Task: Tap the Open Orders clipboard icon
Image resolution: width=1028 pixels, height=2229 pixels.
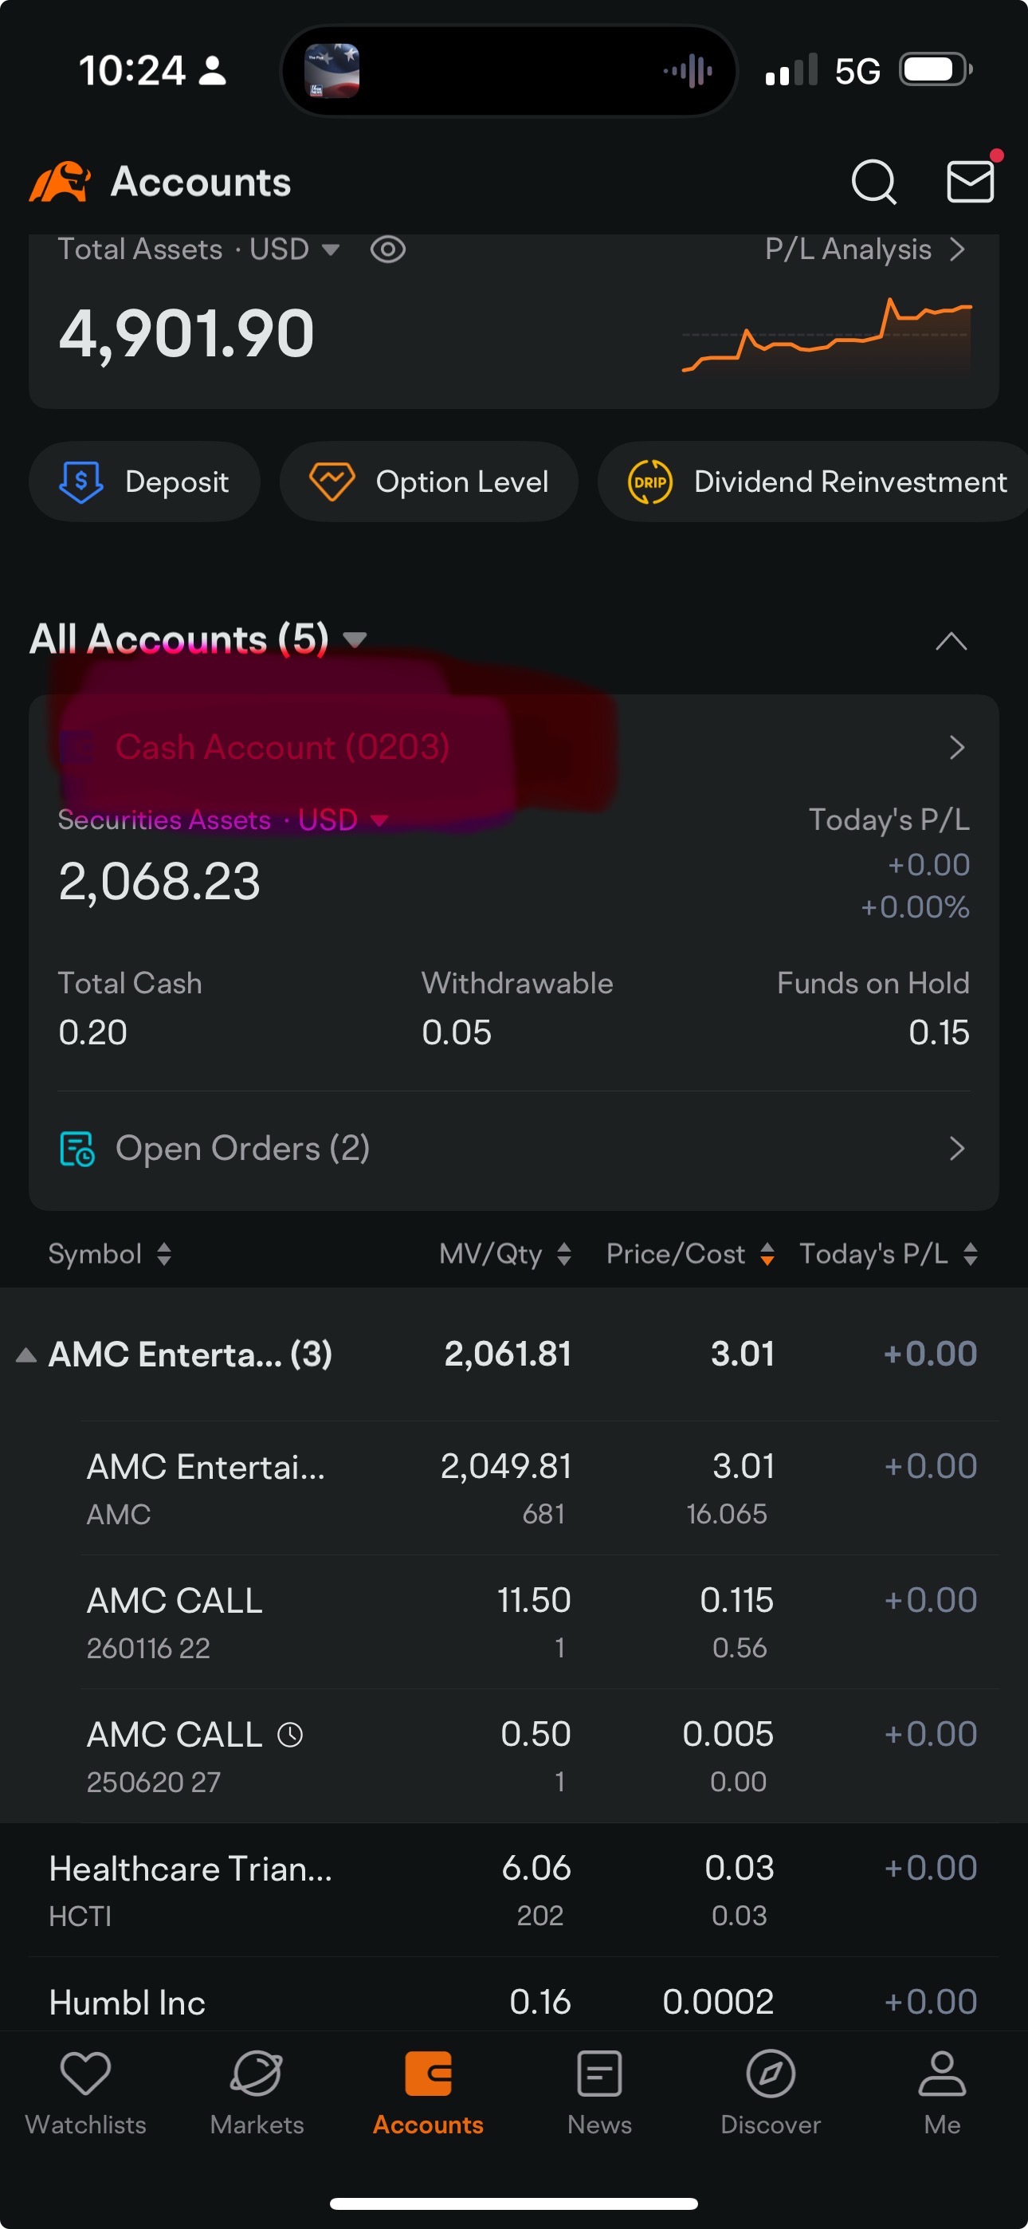Action: 77,1148
